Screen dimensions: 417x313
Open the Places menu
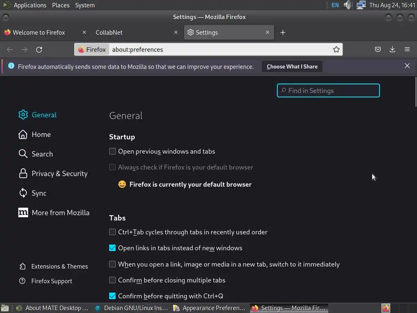click(x=61, y=5)
